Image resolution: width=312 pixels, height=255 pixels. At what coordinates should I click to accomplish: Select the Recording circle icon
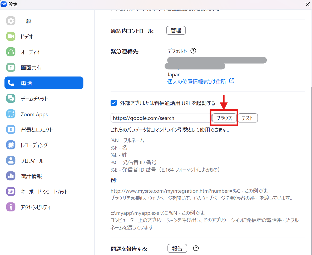click(x=11, y=145)
